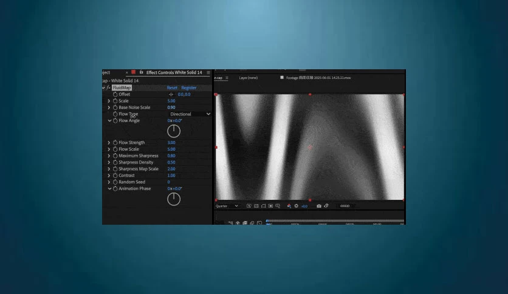Expand the Flow Strength property
Image resolution: width=508 pixels, height=294 pixels.
click(109, 143)
